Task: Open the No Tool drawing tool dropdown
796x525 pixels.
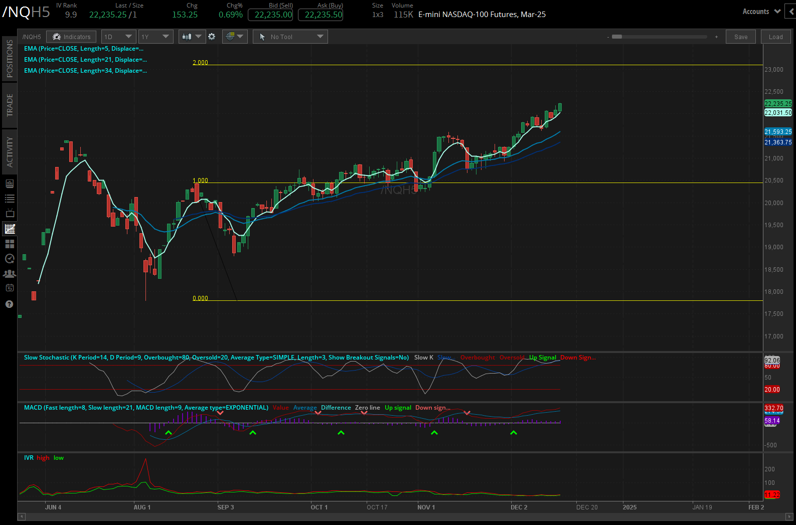Action: [290, 37]
